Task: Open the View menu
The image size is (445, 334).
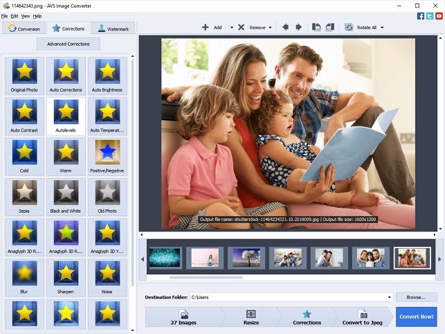Action: 26,16
